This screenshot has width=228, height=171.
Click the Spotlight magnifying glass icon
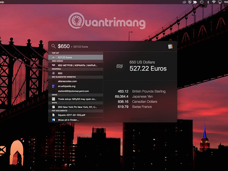click(53, 46)
